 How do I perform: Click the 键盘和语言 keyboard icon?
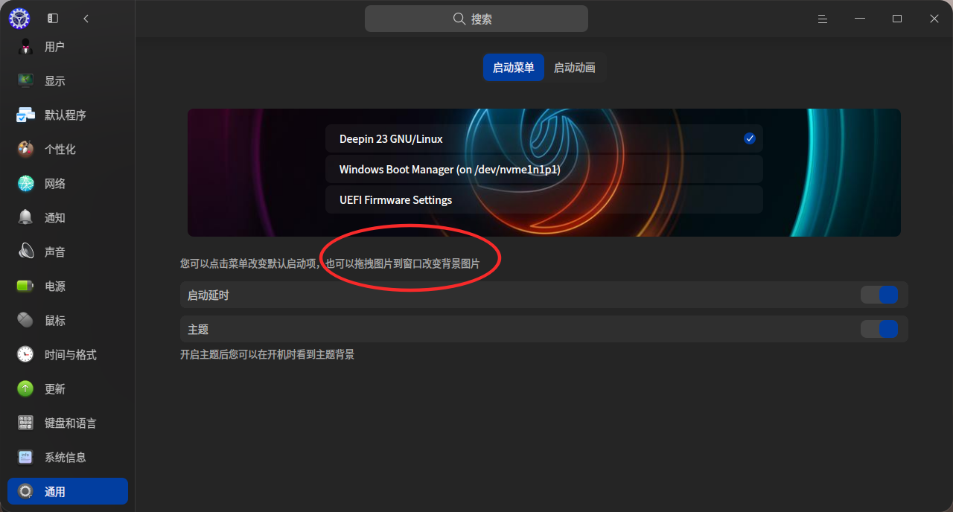pos(25,423)
